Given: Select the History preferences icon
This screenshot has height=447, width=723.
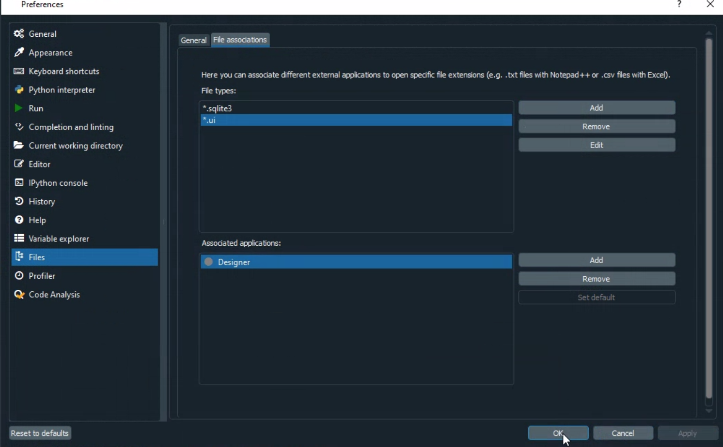Looking at the screenshot, I should (x=18, y=201).
